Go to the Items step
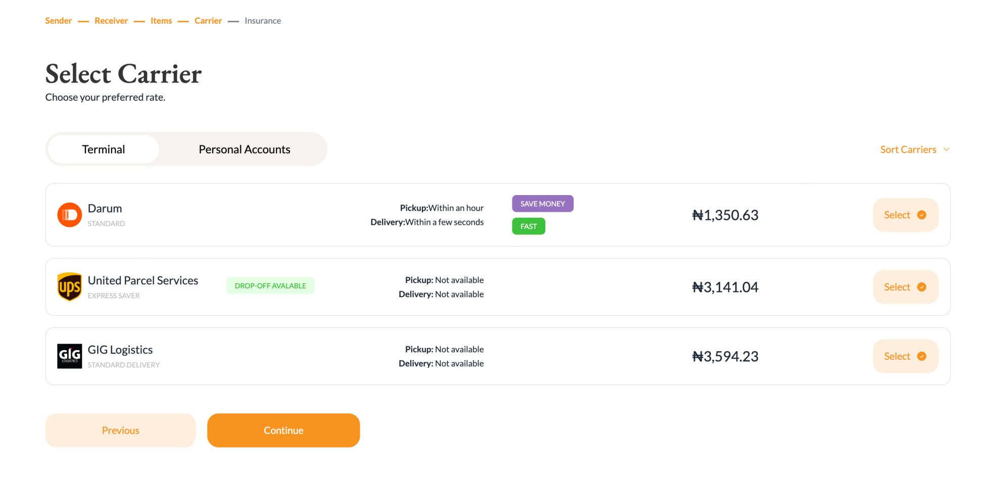This screenshot has width=996, height=482. [161, 21]
